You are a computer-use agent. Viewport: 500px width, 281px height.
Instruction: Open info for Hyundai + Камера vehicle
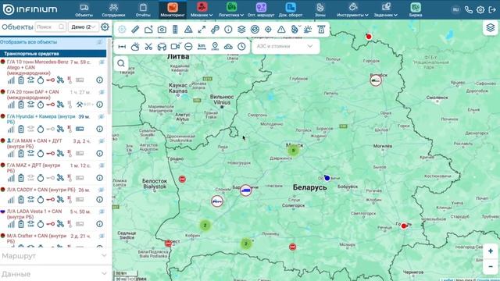coord(100,129)
